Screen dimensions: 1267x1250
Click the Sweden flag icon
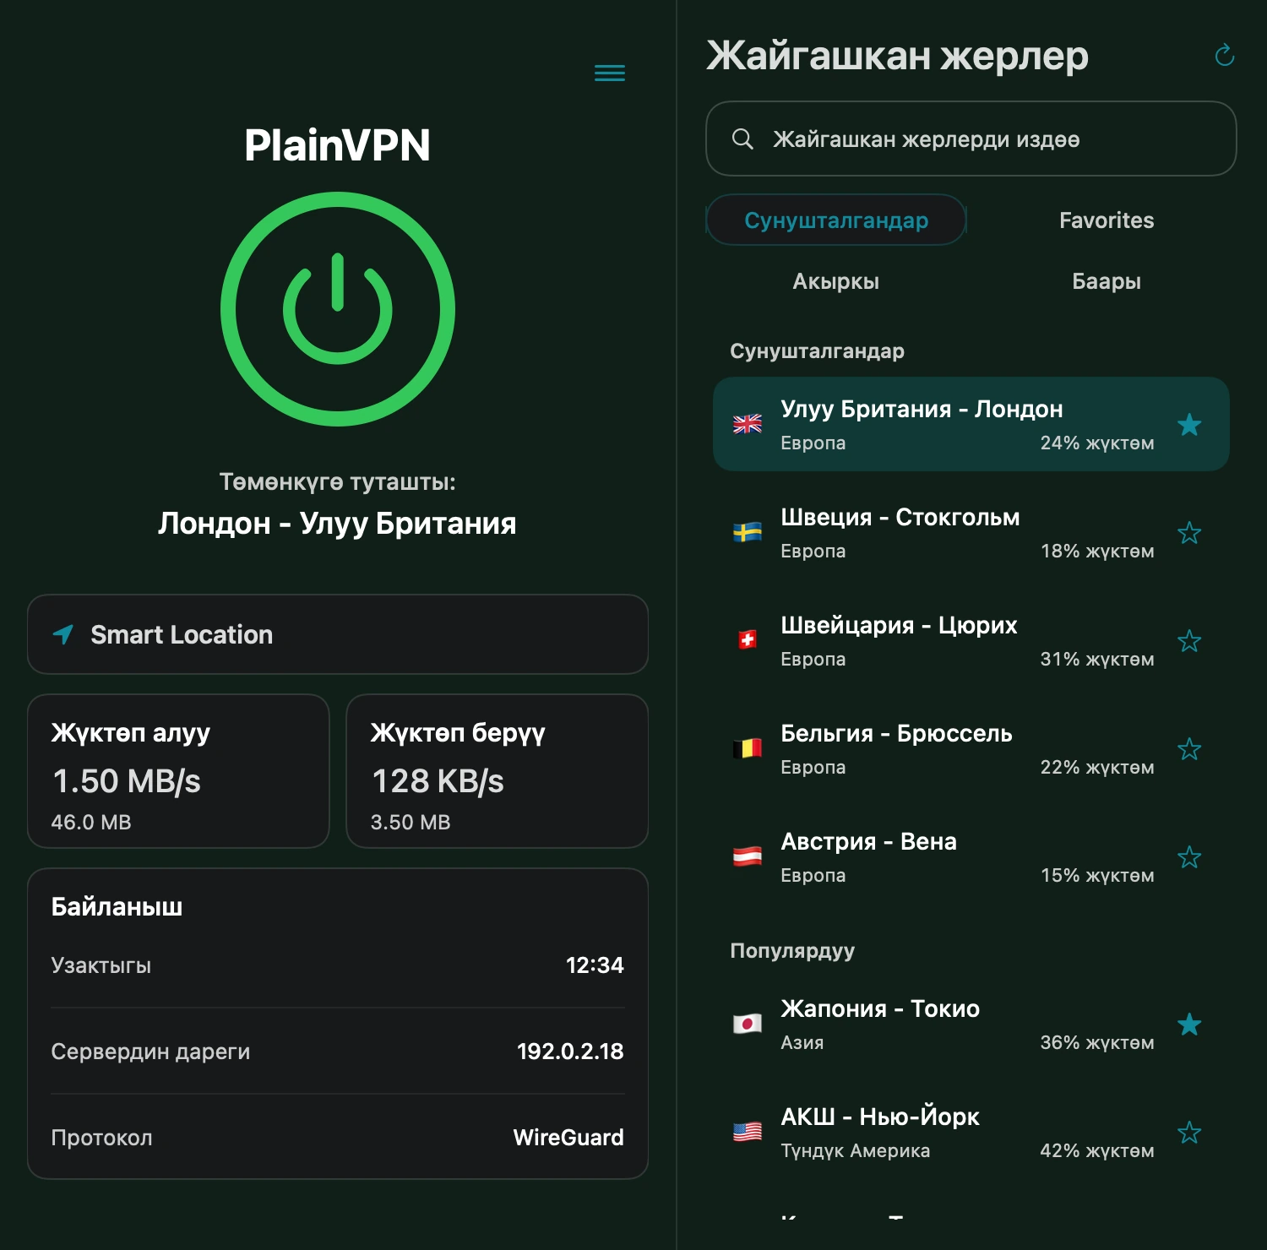[x=748, y=532]
